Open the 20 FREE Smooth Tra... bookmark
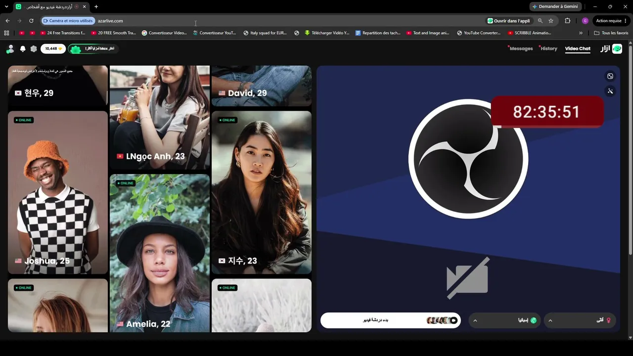Screen dimensions: 633x356 [x=113, y=33]
